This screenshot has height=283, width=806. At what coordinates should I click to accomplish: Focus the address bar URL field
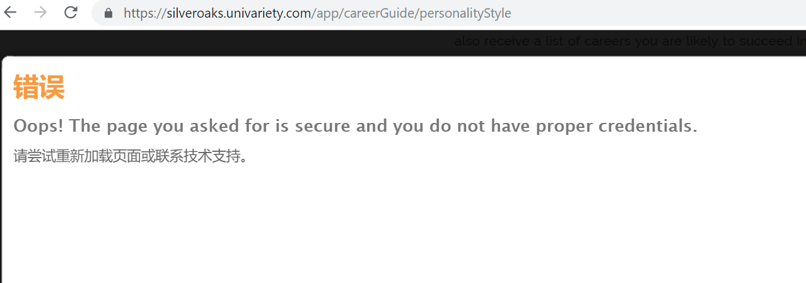pos(448,13)
